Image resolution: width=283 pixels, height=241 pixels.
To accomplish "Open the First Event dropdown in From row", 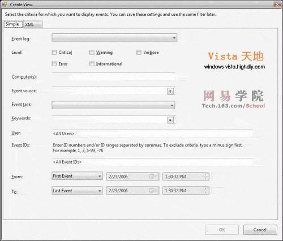I will pos(77,176).
